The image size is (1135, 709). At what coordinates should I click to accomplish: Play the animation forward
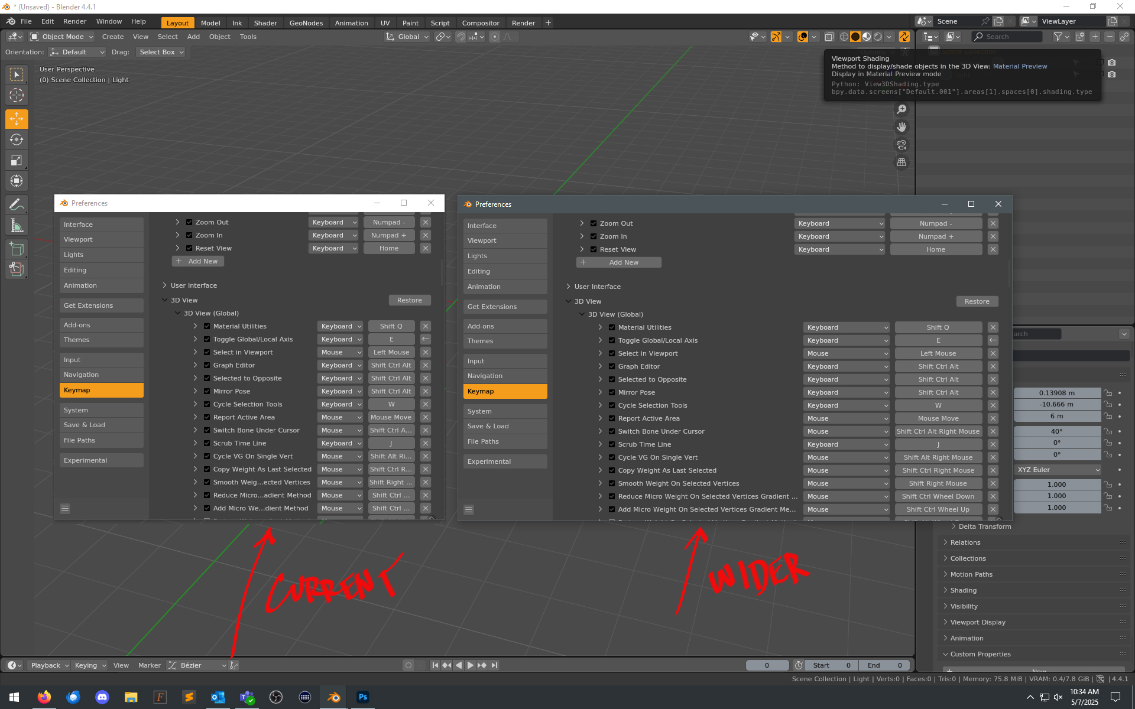471,665
